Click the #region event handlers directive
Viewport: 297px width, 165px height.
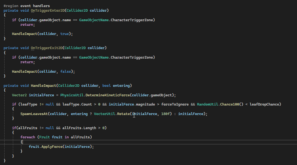(27, 6)
